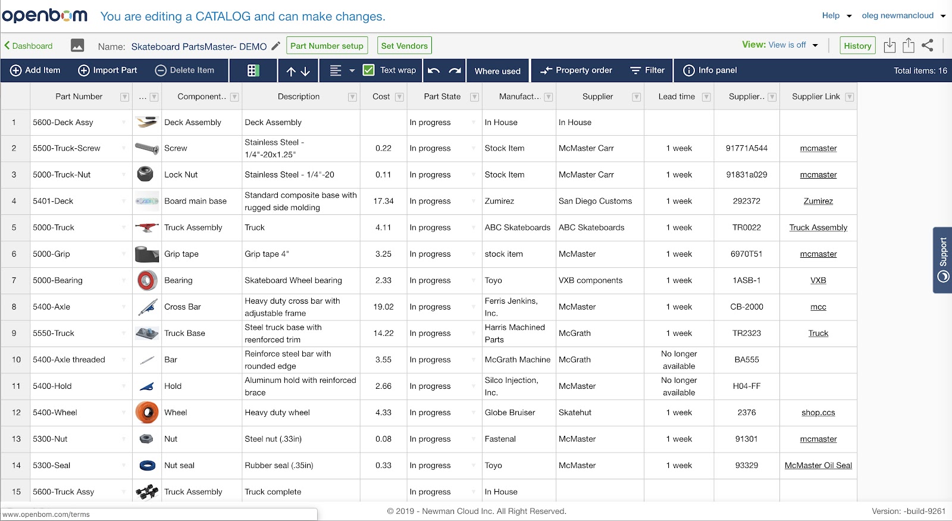Click the Grip tape thumbnail image
952x521 pixels.
(x=146, y=254)
